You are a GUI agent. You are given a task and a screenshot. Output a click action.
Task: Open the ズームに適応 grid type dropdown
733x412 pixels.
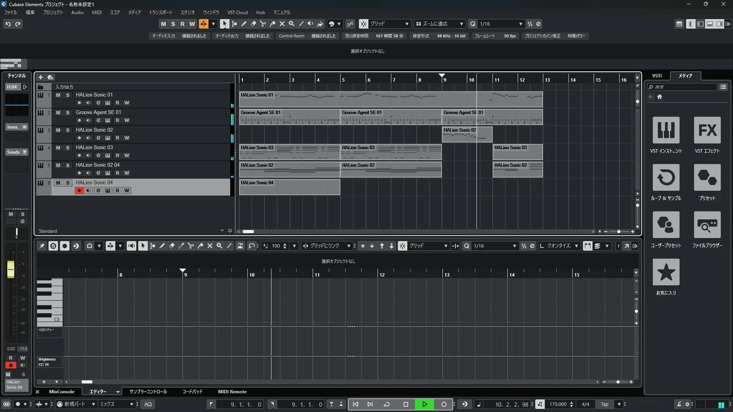click(x=461, y=24)
